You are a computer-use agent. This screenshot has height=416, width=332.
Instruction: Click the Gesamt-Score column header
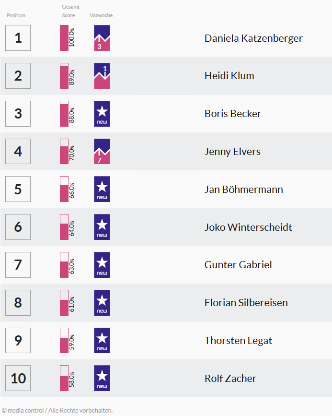click(71, 11)
